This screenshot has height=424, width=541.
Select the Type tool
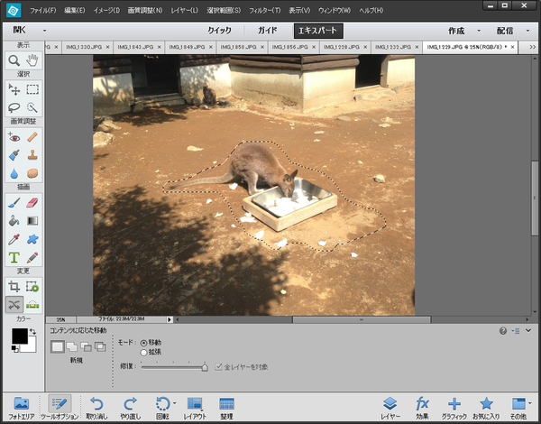pos(14,257)
